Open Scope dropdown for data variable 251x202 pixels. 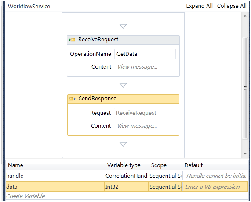point(165,187)
